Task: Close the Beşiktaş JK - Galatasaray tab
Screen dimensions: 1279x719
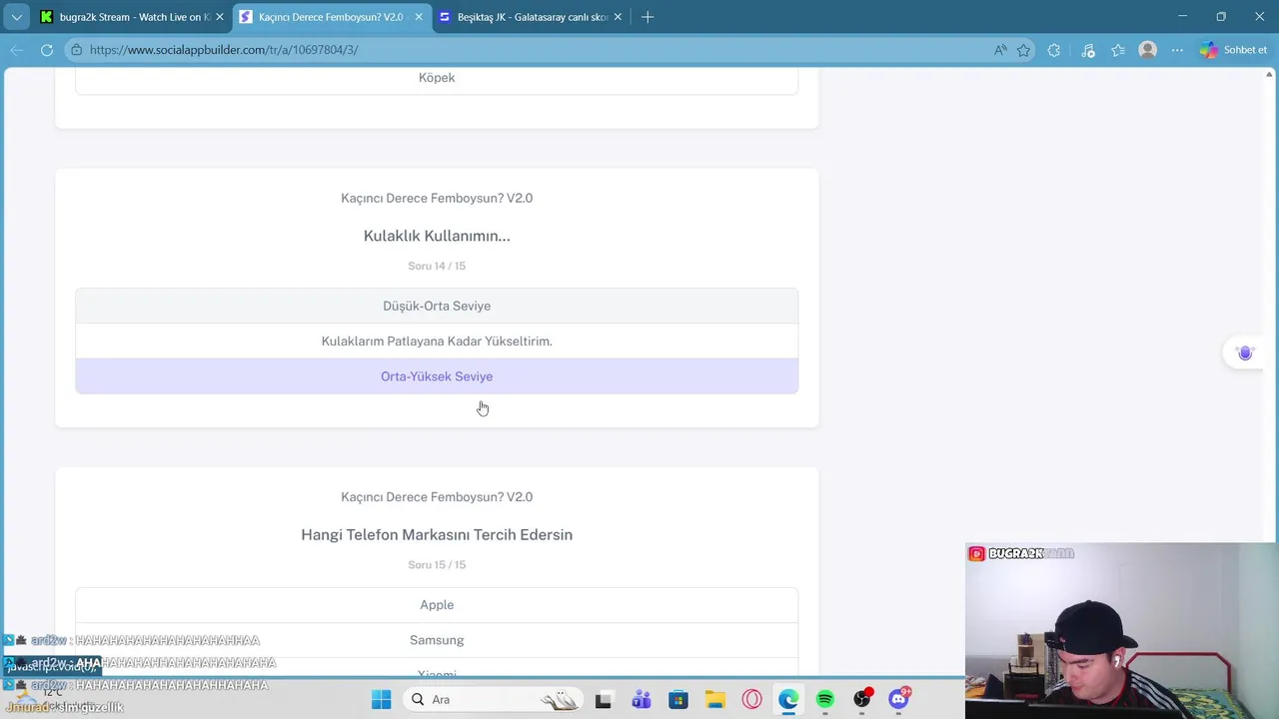Action: (618, 17)
